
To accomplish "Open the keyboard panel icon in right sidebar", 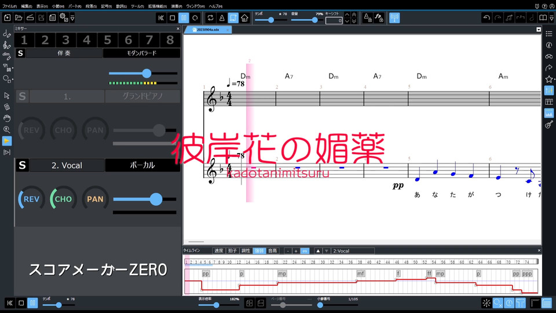I will (x=549, y=102).
